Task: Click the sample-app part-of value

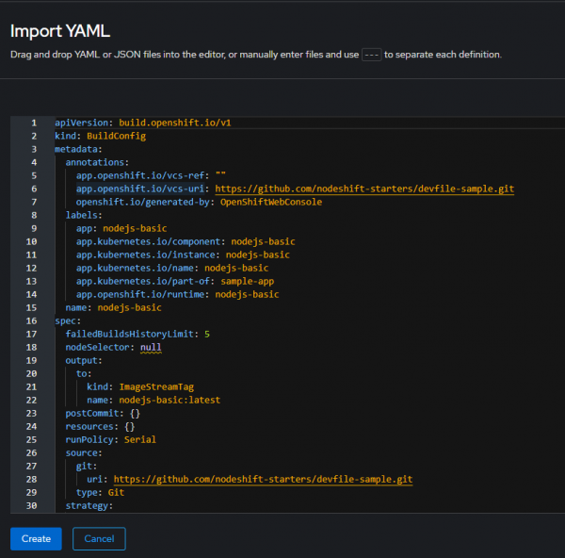Action: 251,281
